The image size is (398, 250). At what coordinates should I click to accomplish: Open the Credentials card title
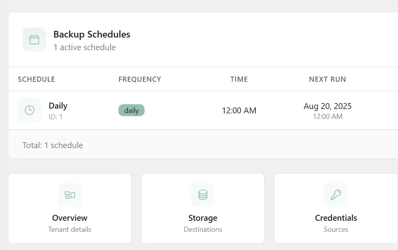point(336,218)
